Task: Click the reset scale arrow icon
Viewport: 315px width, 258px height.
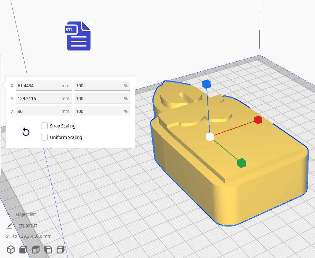Action: (26, 132)
